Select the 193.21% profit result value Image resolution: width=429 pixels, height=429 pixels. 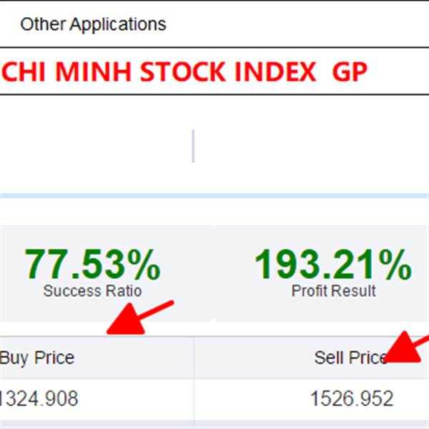click(333, 265)
